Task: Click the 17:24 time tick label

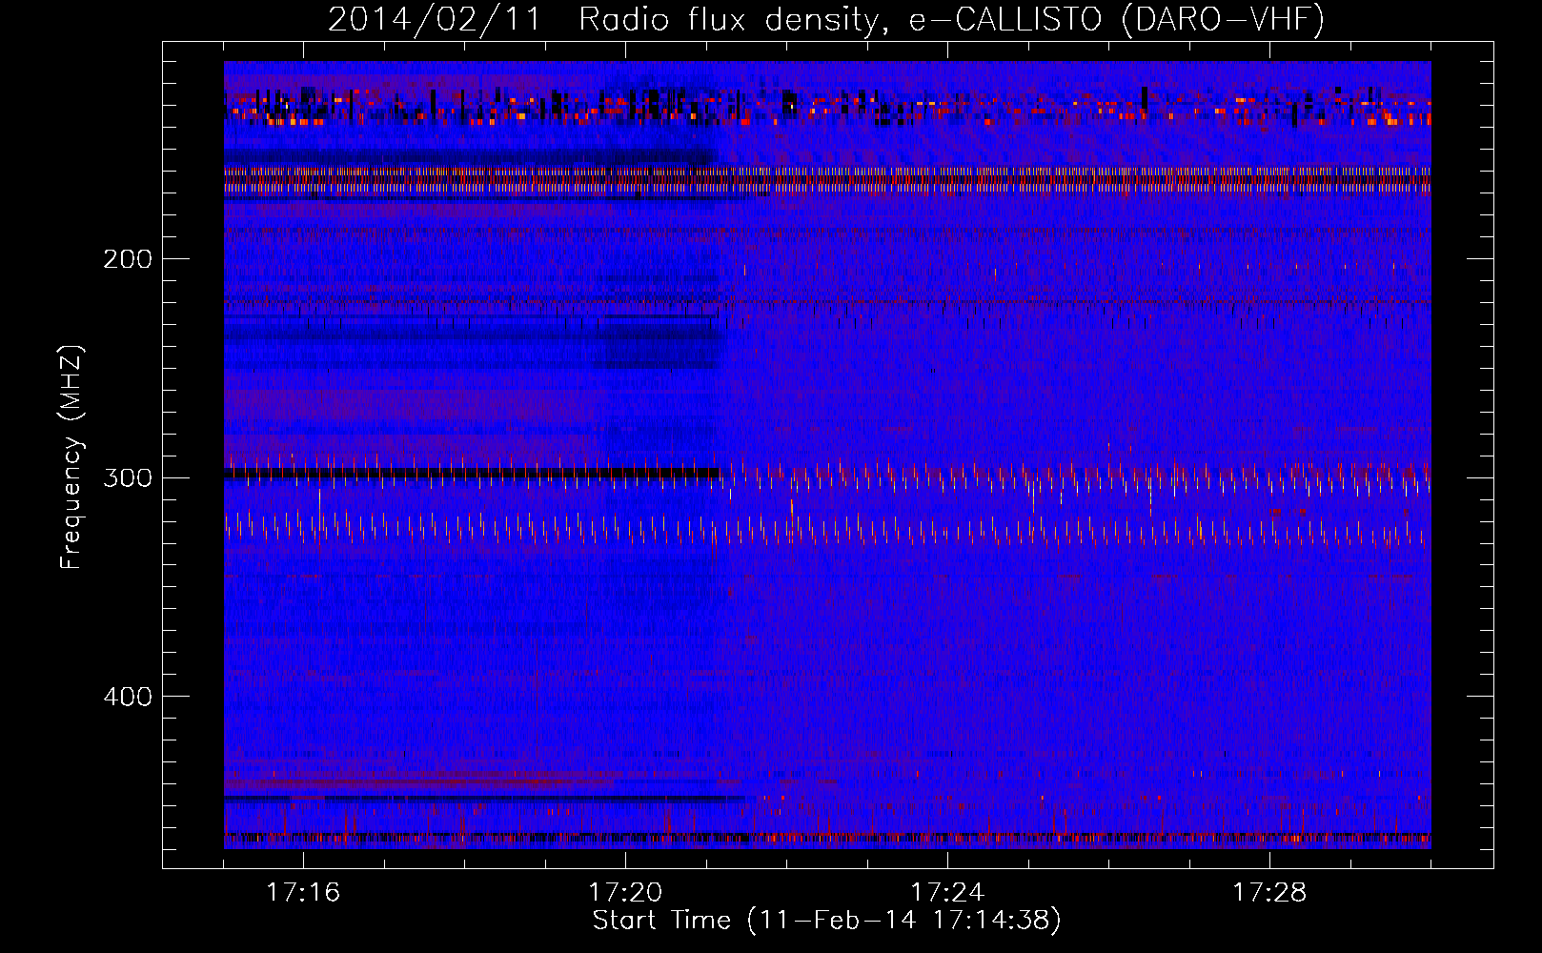Action: coord(947,893)
